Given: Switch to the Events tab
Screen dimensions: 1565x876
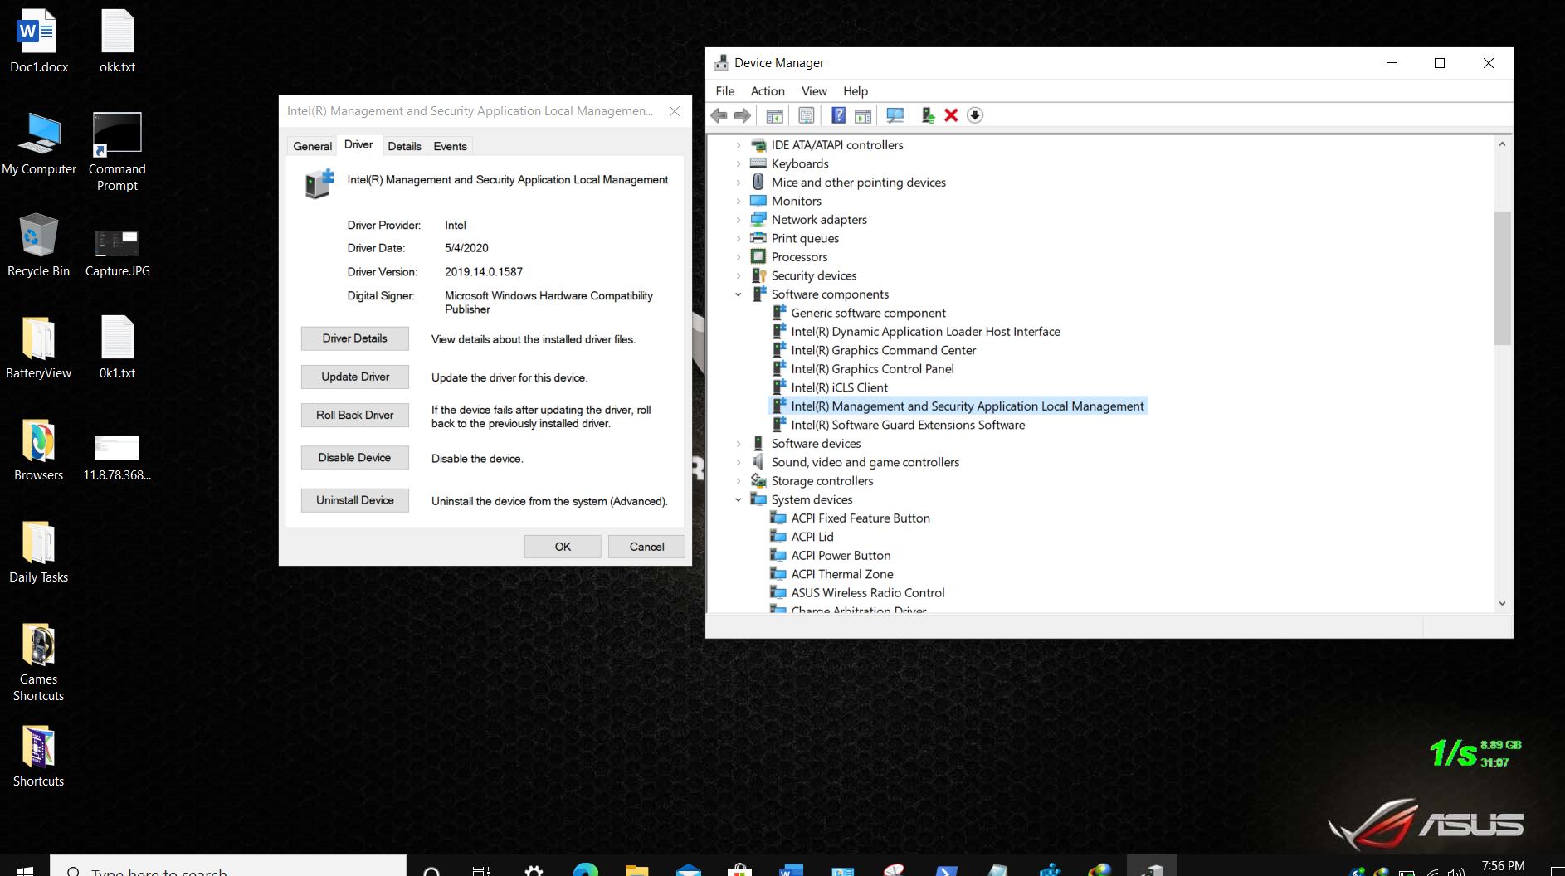Looking at the screenshot, I should click(450, 146).
